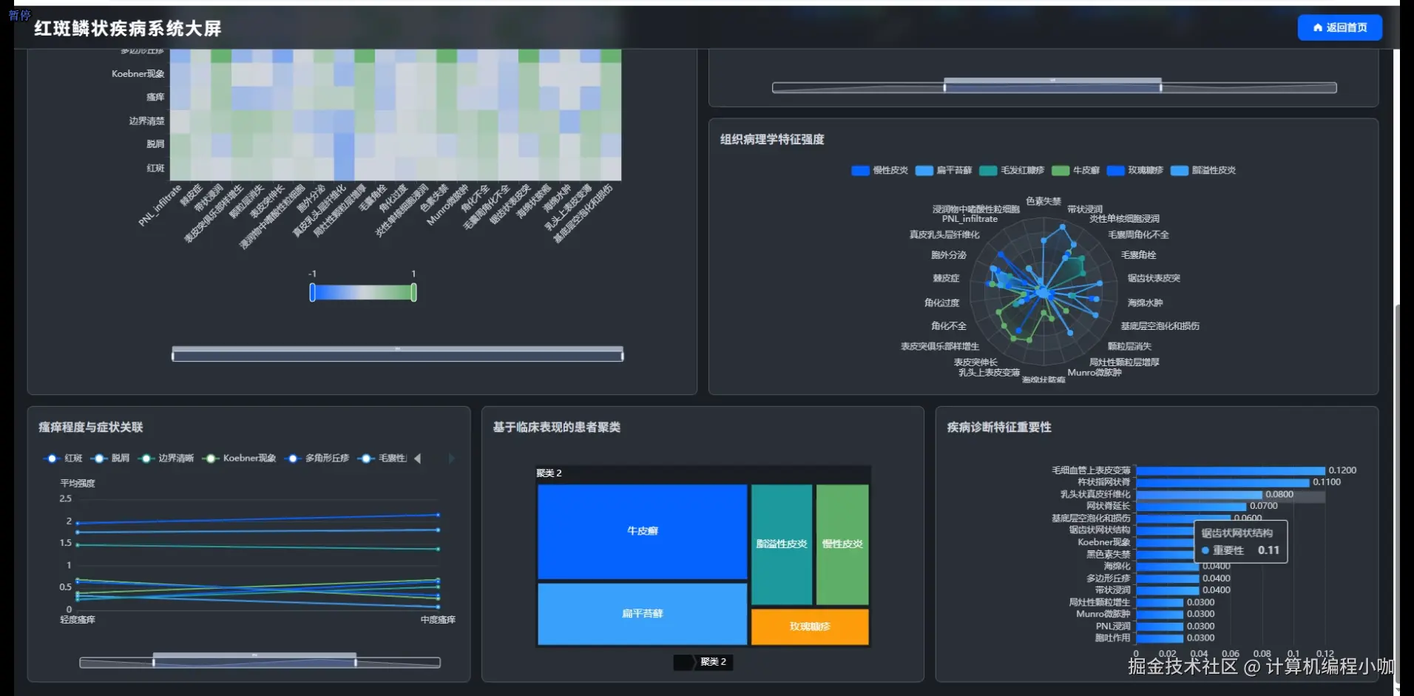Click the 带状浸润 importance bar
The image size is (1414, 696).
[1168, 590]
